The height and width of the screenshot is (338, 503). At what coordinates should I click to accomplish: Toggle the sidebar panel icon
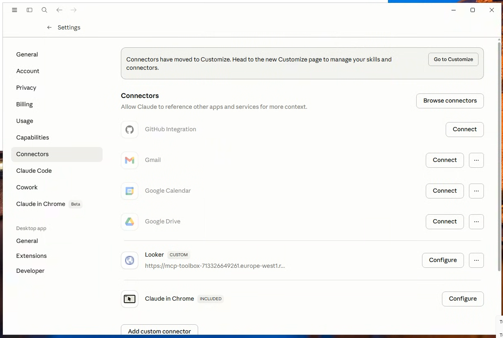tap(29, 10)
